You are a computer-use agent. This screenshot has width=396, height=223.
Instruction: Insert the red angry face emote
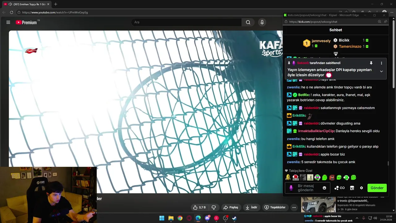332,177
